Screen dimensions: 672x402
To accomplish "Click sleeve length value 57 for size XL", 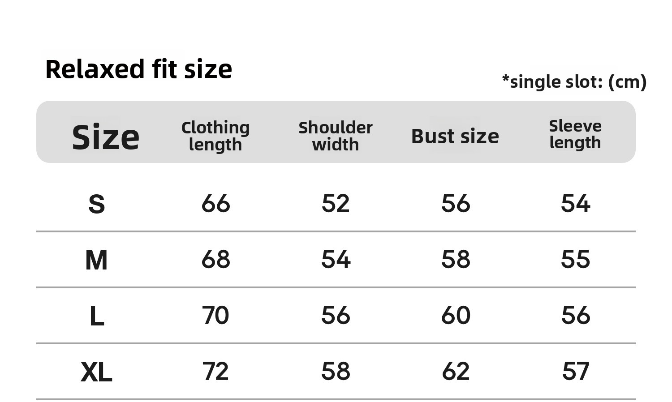I will pos(576,372).
